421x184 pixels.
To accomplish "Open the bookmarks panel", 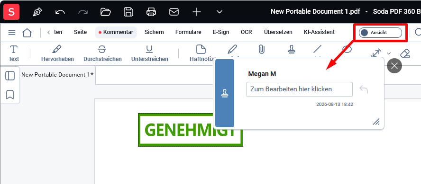I will [x=10, y=95].
